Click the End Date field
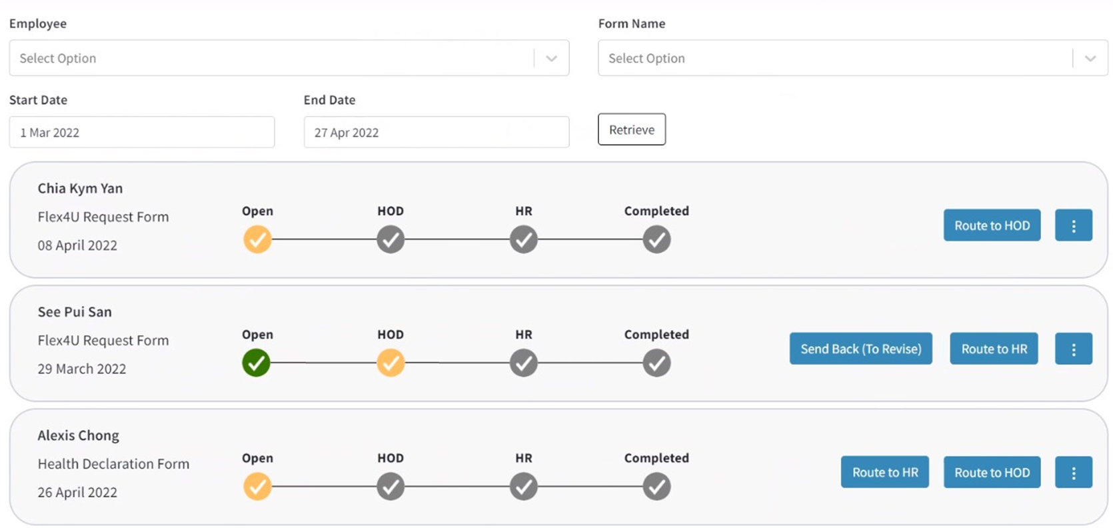 pos(437,132)
